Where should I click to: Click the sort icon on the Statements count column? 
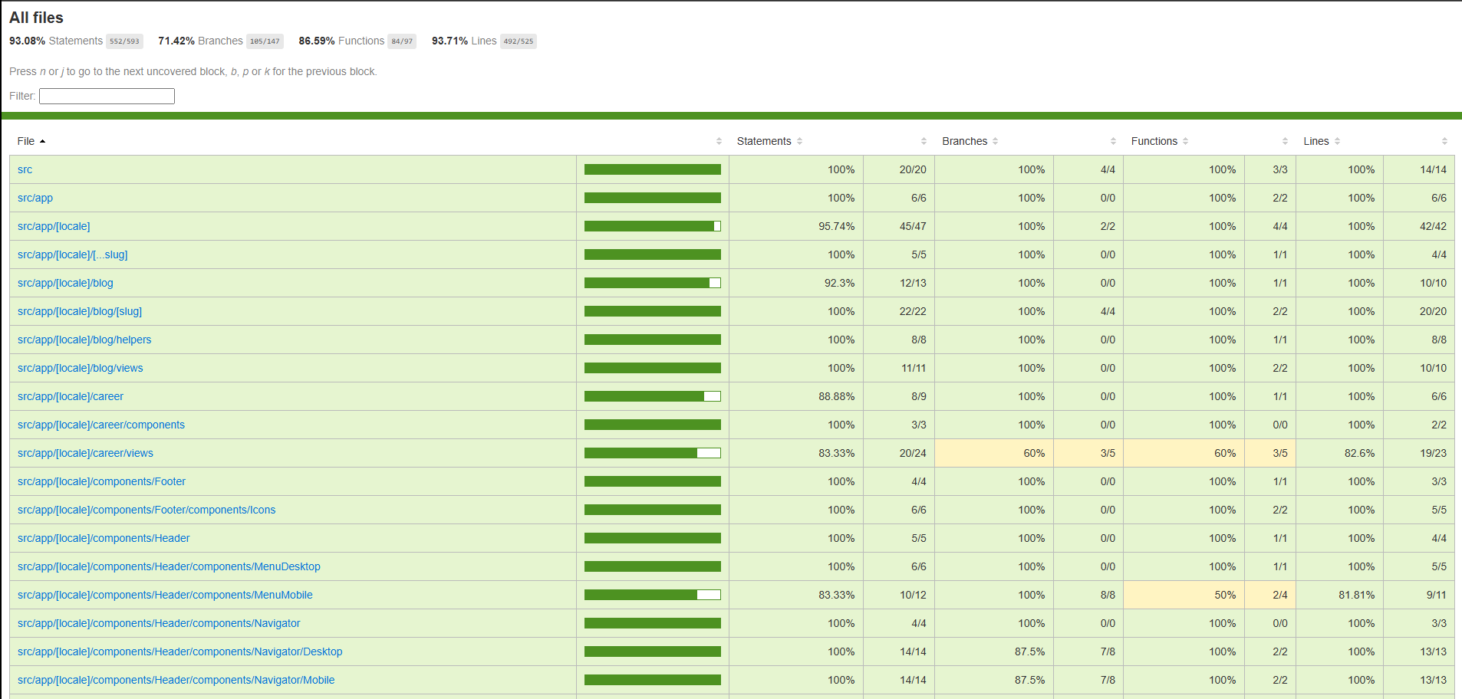point(924,141)
